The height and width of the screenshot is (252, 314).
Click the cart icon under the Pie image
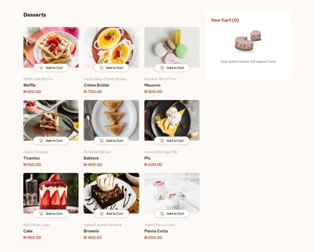tap(162, 141)
